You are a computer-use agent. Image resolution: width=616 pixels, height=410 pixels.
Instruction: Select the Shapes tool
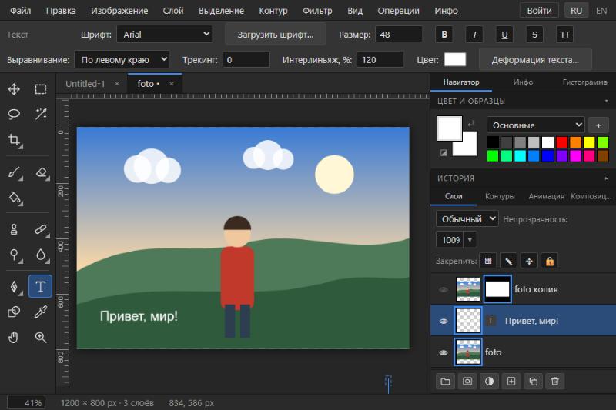click(14, 312)
